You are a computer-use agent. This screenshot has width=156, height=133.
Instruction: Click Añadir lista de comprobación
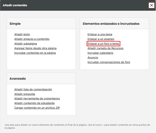(x=33, y=89)
